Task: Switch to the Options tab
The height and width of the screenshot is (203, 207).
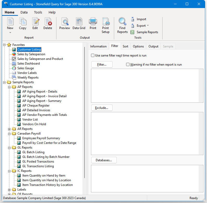Action: click(x=138, y=46)
